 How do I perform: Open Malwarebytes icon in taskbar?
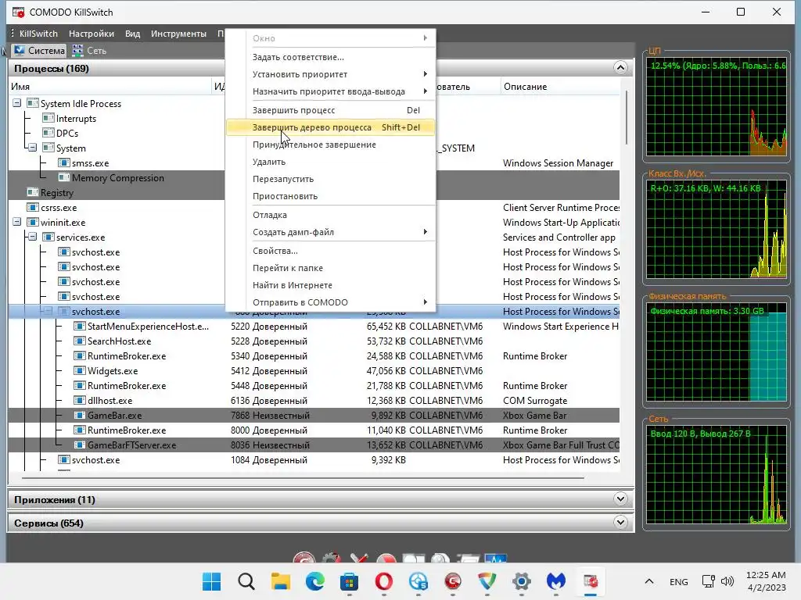tap(556, 581)
